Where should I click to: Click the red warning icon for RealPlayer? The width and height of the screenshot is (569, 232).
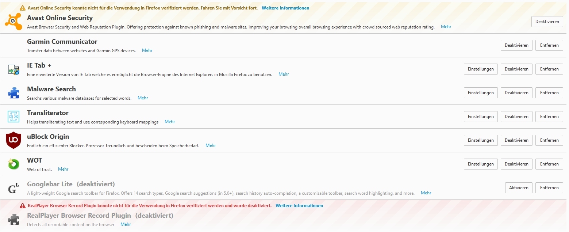click(23, 206)
